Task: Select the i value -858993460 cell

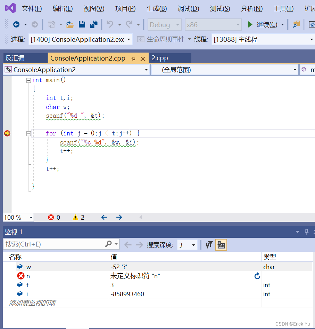Action: (x=185, y=294)
